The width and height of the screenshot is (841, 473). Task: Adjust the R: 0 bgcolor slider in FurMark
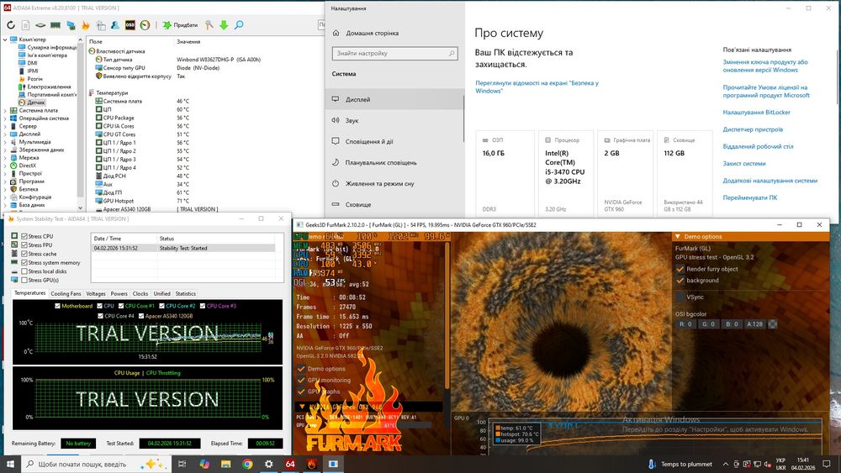(686, 324)
